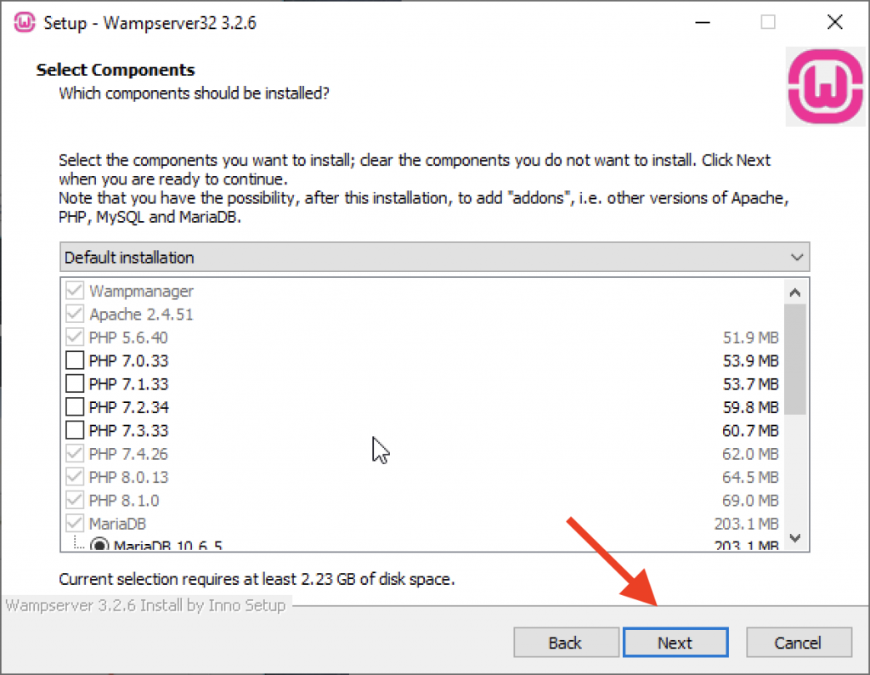Check the PHP 7.0.33 checkbox
The image size is (870, 675).
pyautogui.click(x=75, y=360)
